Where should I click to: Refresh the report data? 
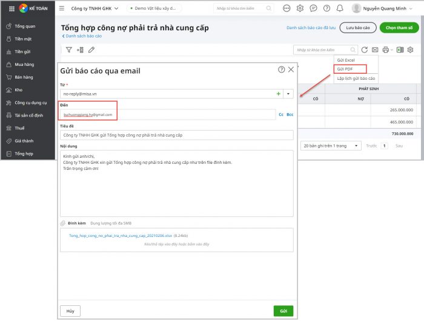(x=364, y=50)
